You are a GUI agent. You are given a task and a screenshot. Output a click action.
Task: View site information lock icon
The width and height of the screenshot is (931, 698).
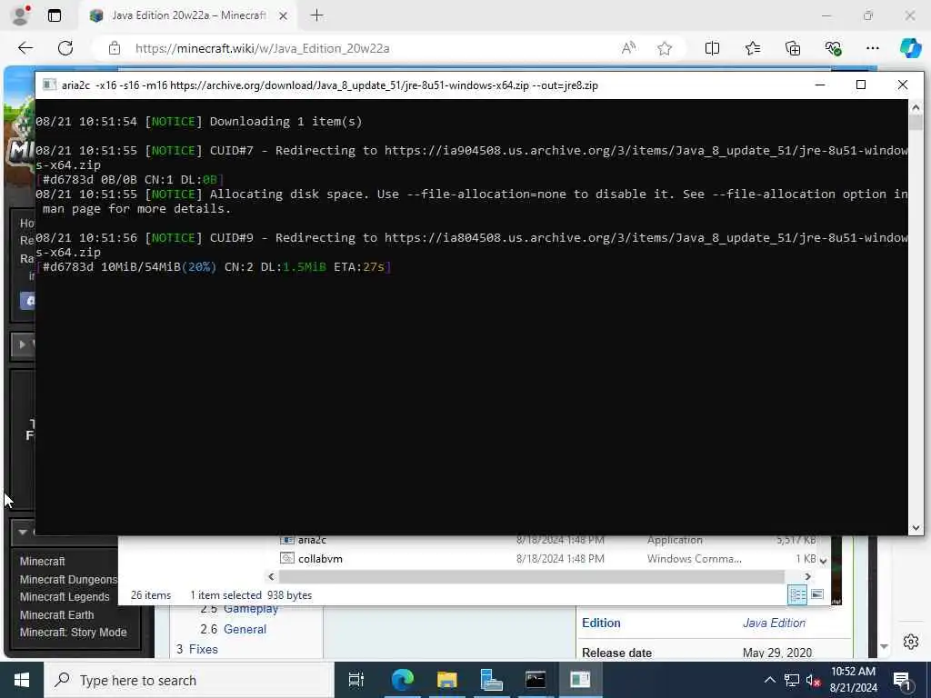[x=115, y=48]
